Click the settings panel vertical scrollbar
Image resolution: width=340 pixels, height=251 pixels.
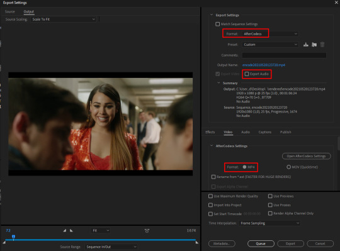pos(339,143)
